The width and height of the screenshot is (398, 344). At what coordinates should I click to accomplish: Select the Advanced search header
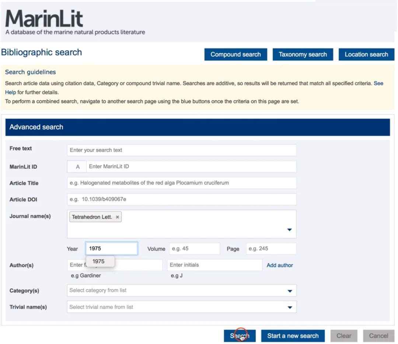point(198,127)
